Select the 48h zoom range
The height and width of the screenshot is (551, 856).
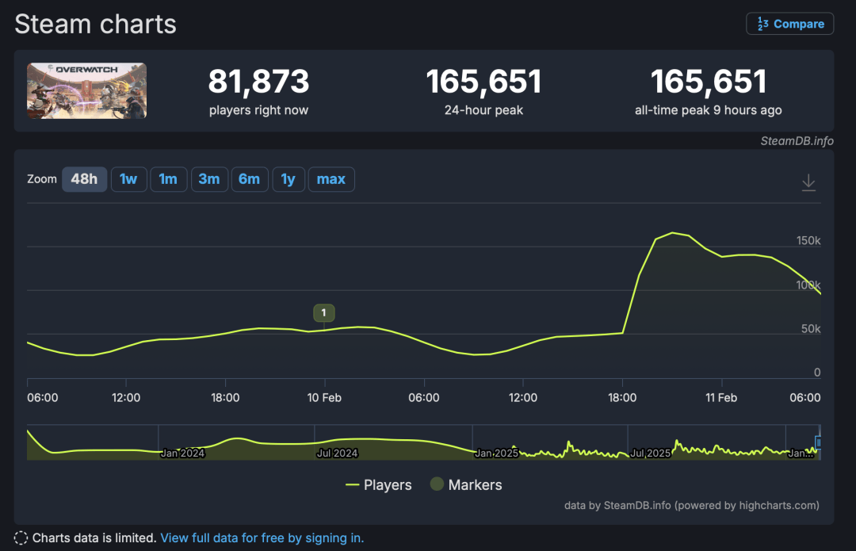tap(84, 179)
